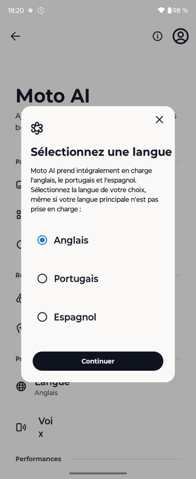Tap the globe icon beside Langue

pos(21,387)
